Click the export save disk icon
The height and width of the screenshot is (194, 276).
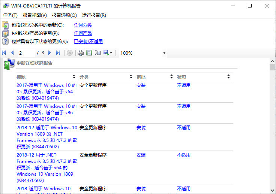click(x=106, y=53)
